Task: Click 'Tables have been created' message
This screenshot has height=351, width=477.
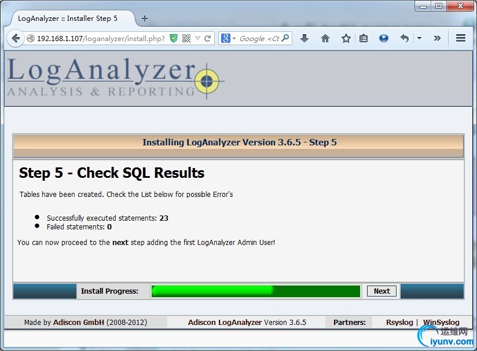Action: pos(126,194)
